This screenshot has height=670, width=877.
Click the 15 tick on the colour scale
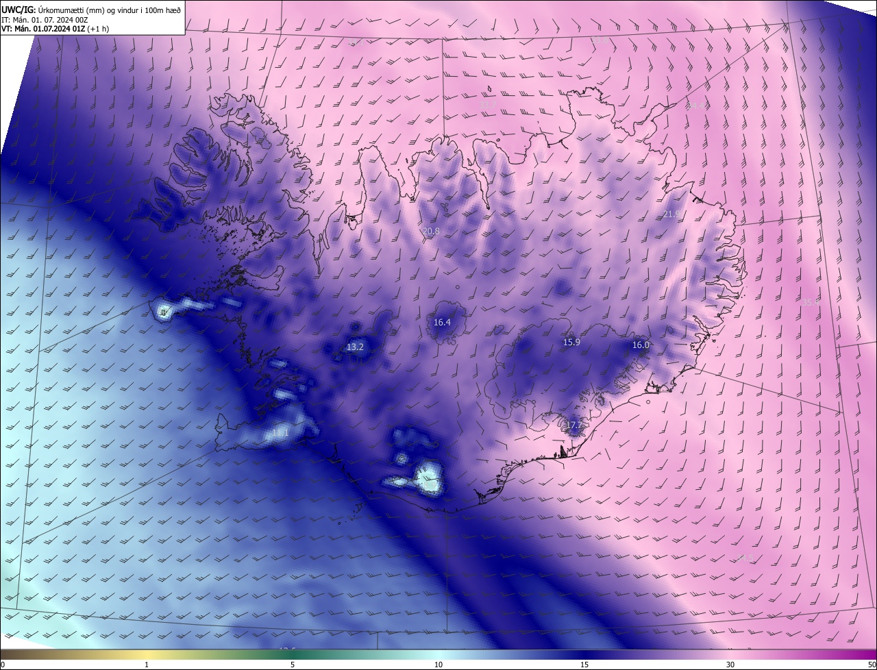coord(584,665)
